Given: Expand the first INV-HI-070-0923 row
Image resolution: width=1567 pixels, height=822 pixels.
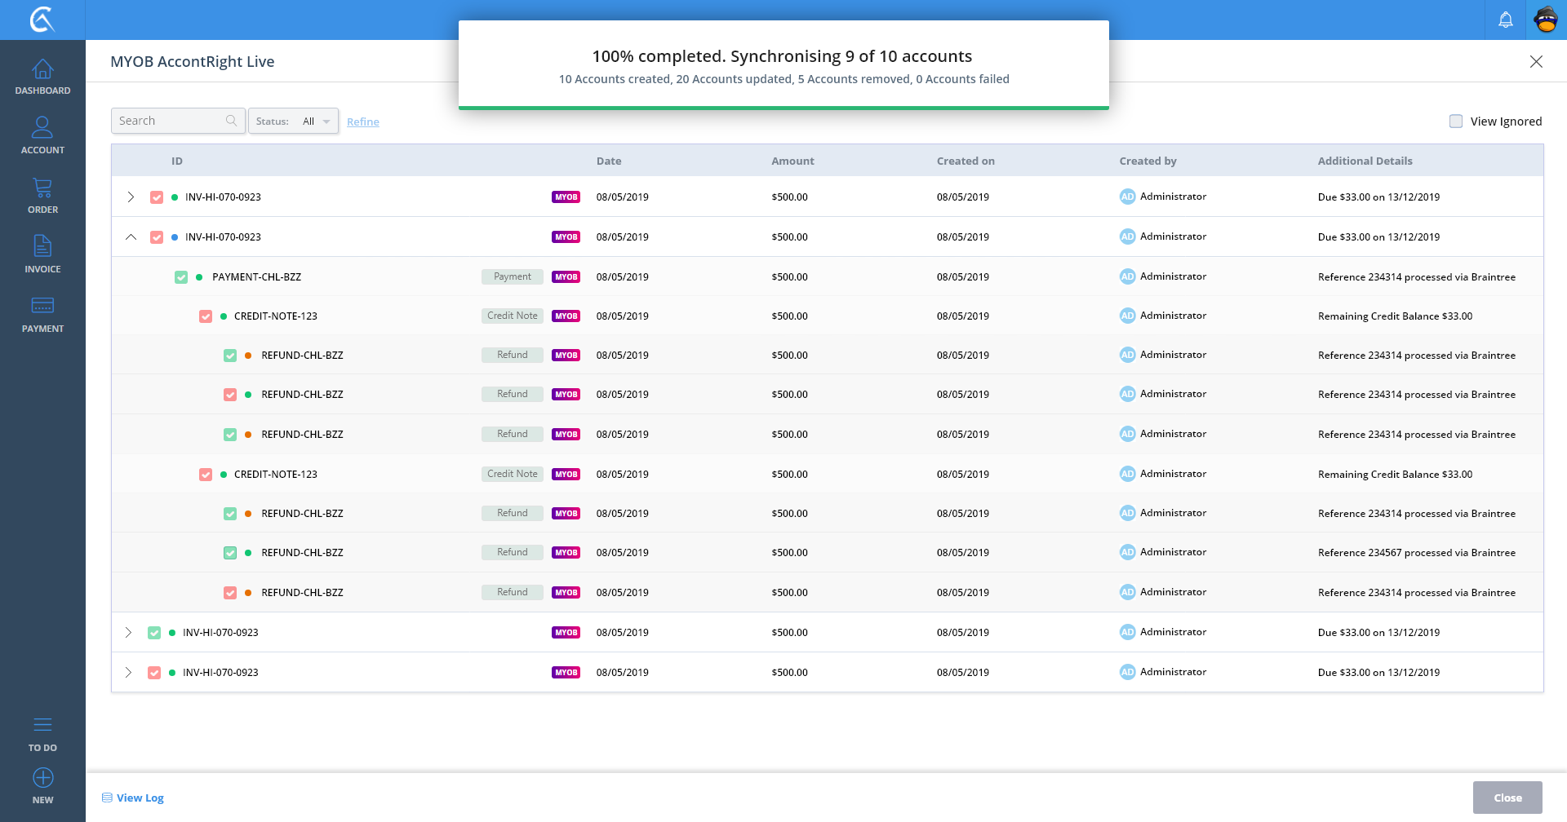Looking at the screenshot, I should [131, 197].
